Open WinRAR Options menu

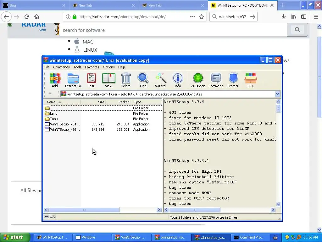click(x=108, y=67)
